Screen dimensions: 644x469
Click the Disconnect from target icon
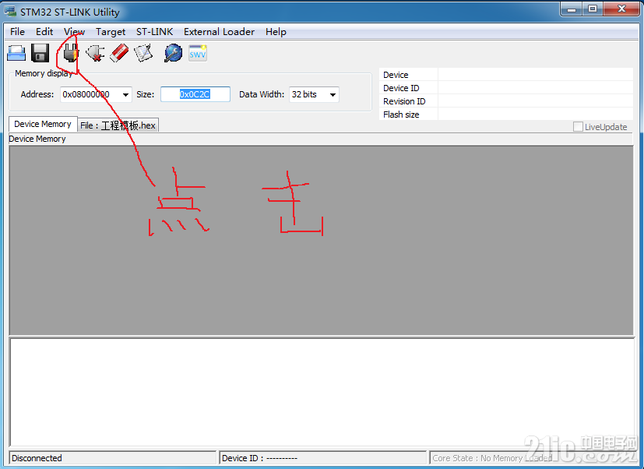click(95, 54)
